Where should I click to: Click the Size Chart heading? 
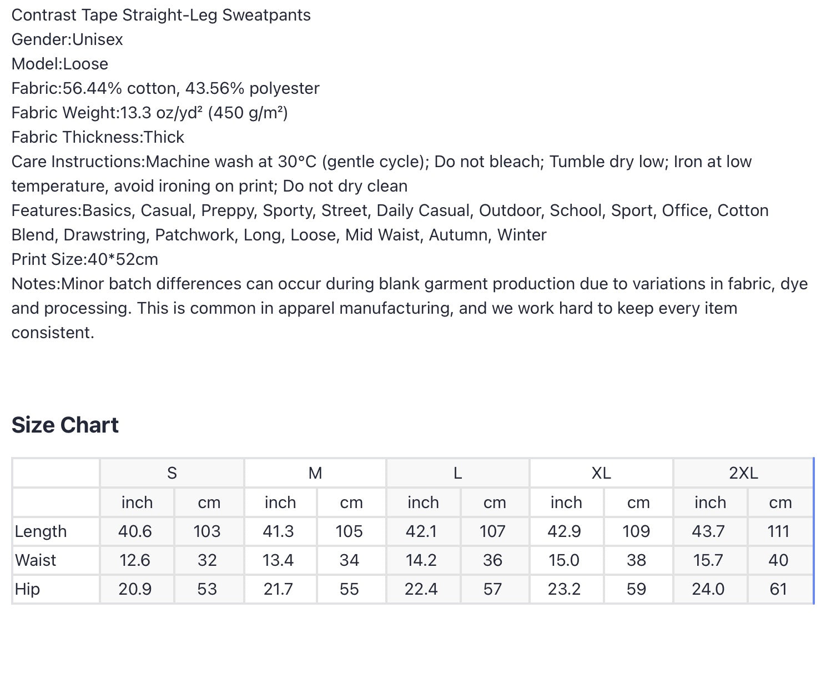[x=65, y=425]
